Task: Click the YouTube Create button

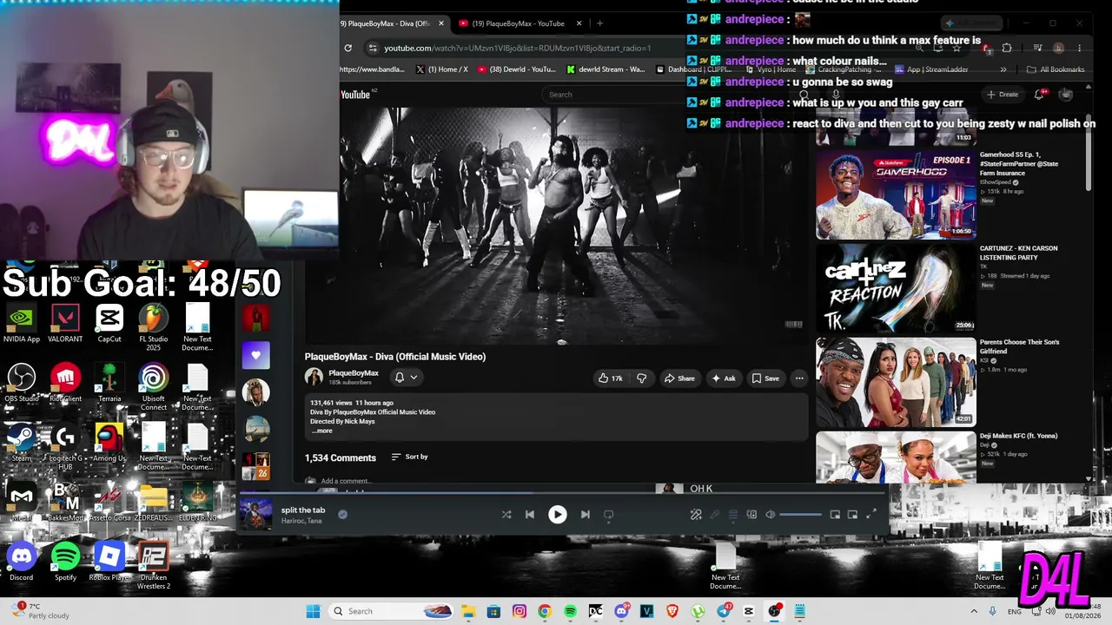Action: 1003,95
